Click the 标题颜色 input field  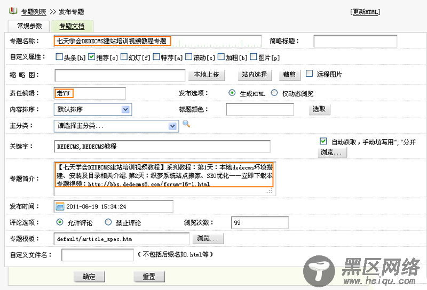[260, 109]
